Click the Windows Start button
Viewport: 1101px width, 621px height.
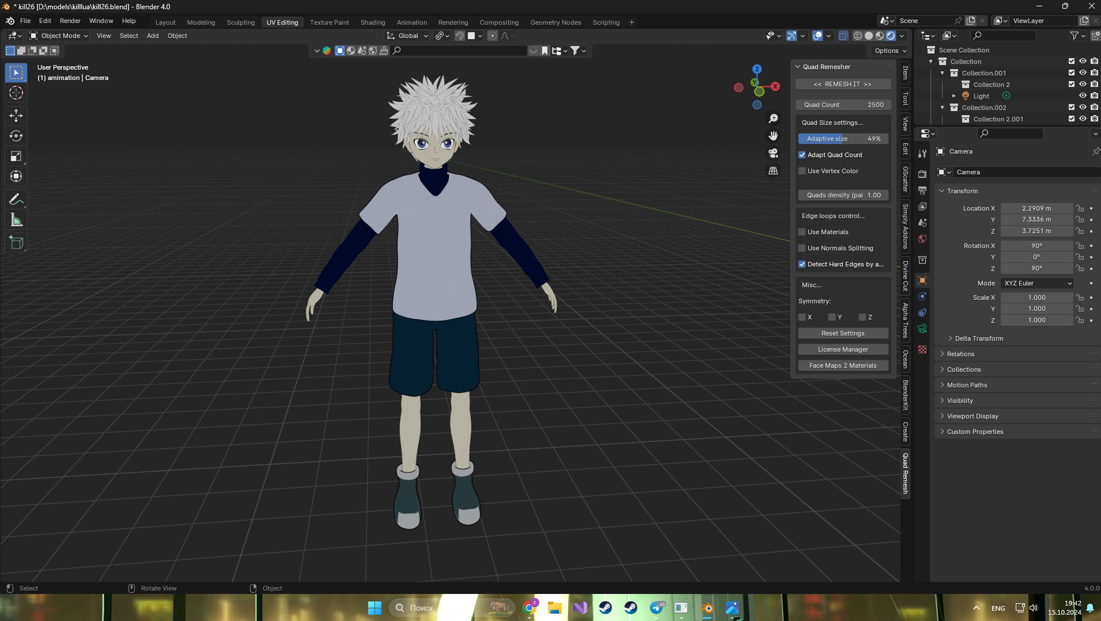tap(374, 608)
